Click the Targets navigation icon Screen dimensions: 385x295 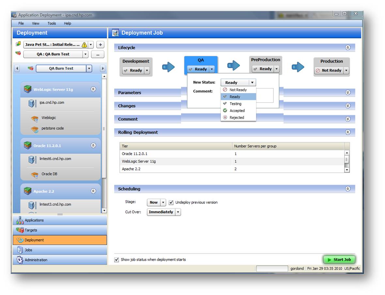[x=20, y=230]
